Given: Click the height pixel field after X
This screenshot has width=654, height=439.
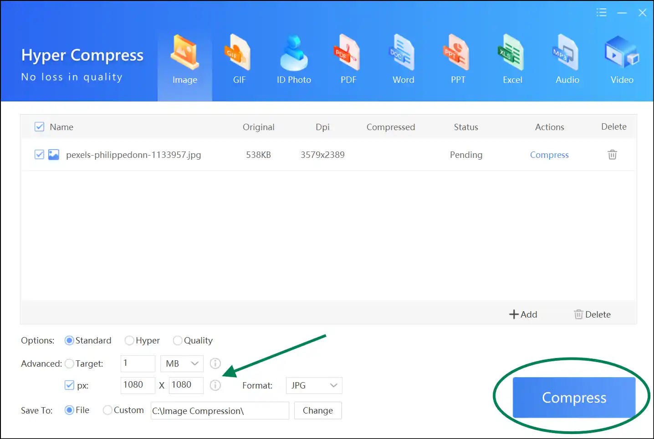Looking at the screenshot, I should coord(186,385).
